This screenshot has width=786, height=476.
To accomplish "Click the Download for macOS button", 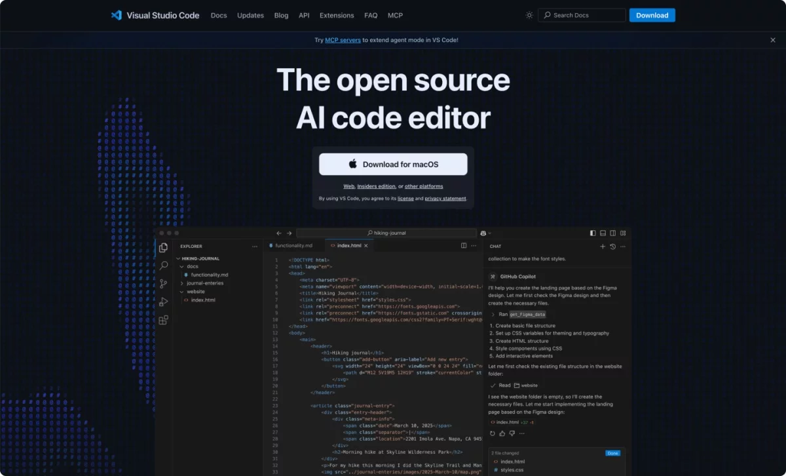I will pos(393,165).
